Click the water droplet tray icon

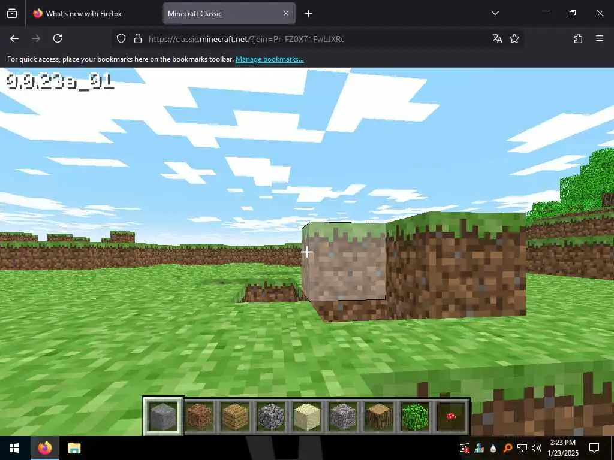pyautogui.click(x=493, y=448)
